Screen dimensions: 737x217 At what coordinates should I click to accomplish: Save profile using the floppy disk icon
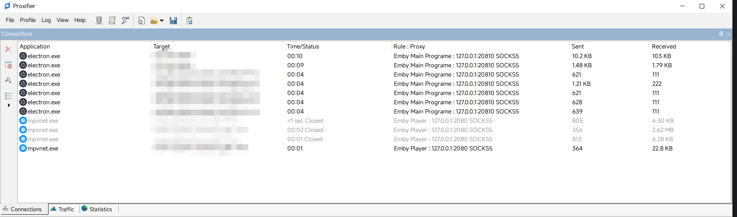tap(173, 21)
